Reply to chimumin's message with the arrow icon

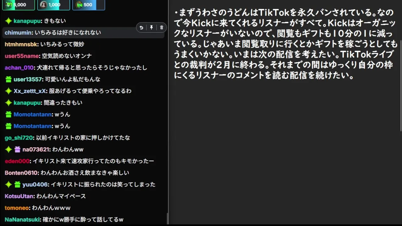[141, 28]
